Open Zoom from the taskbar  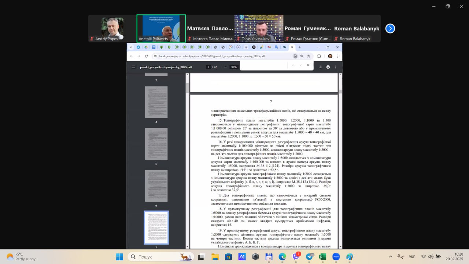coord(336,257)
